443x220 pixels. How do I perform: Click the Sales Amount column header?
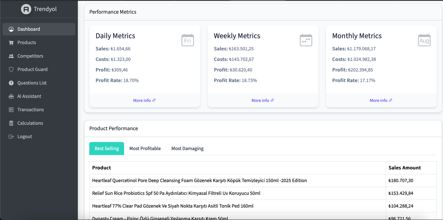(404, 168)
